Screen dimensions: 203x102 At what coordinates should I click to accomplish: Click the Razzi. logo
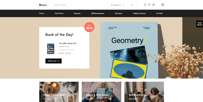pyautogui.click(x=43, y=5)
